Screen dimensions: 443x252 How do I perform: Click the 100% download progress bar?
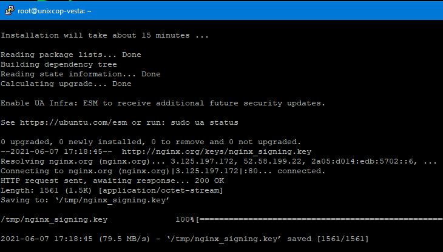point(319,219)
